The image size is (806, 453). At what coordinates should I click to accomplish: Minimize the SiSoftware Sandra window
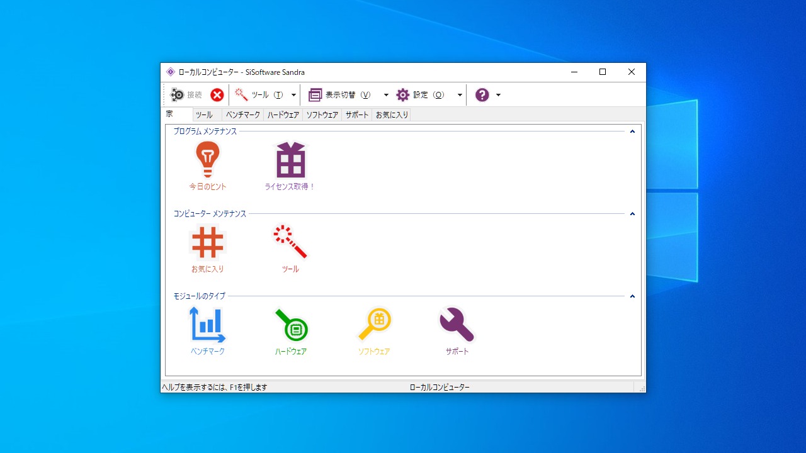[574, 72]
